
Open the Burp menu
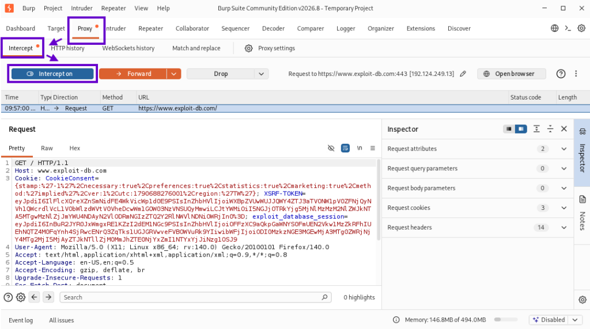tap(29, 8)
